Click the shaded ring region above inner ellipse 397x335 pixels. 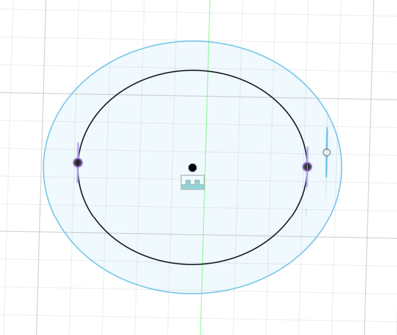click(x=192, y=56)
